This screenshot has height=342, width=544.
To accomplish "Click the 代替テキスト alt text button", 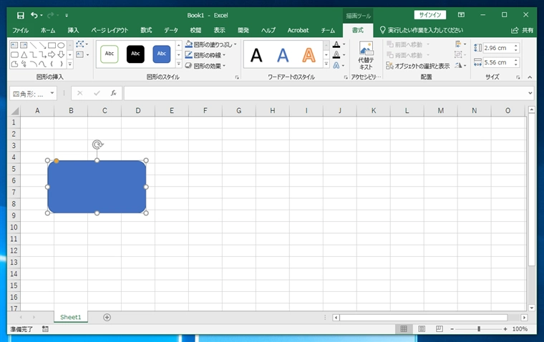I will click(x=366, y=56).
